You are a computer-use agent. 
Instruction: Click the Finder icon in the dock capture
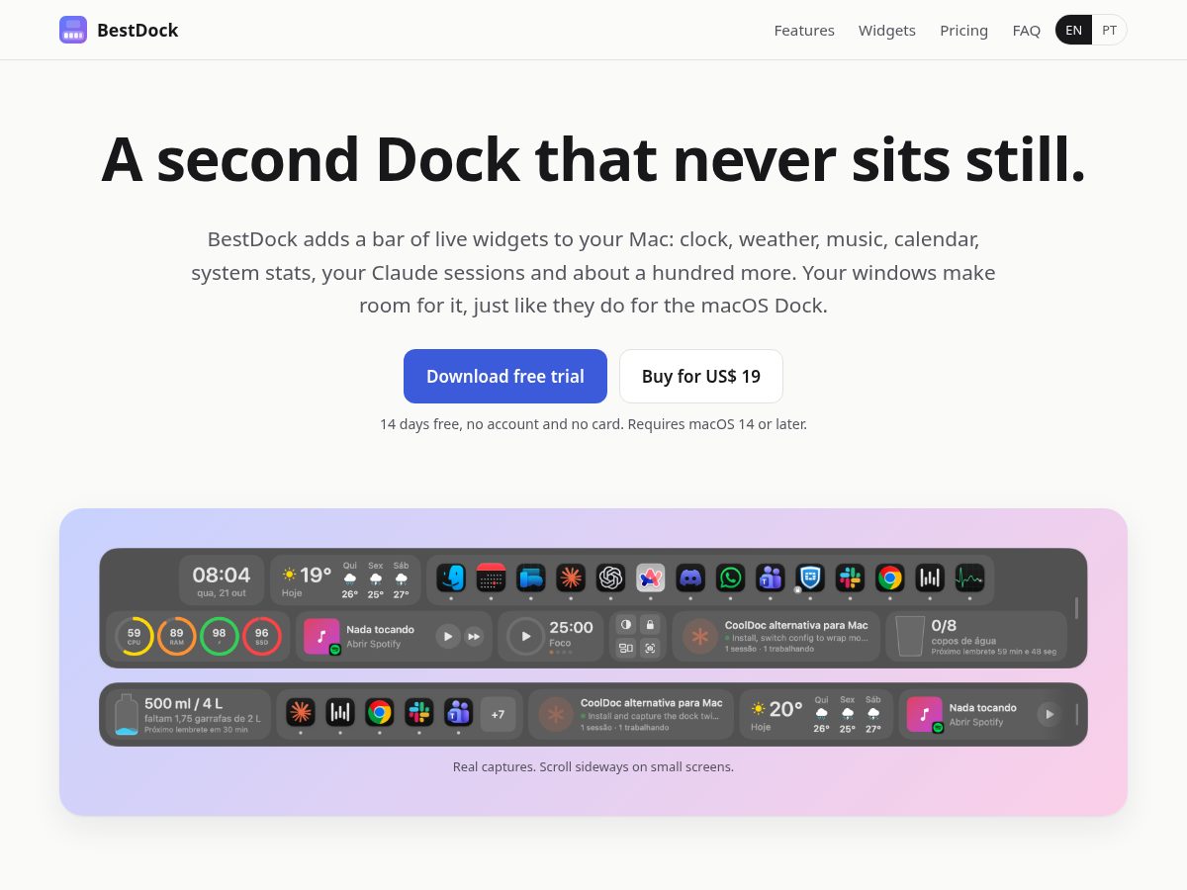click(451, 578)
